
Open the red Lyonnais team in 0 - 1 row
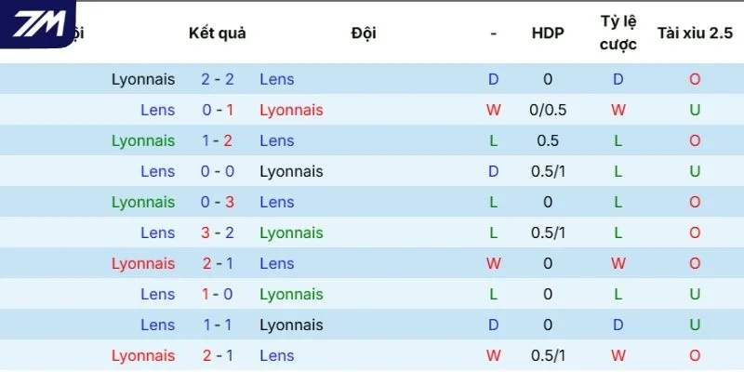[291, 110]
